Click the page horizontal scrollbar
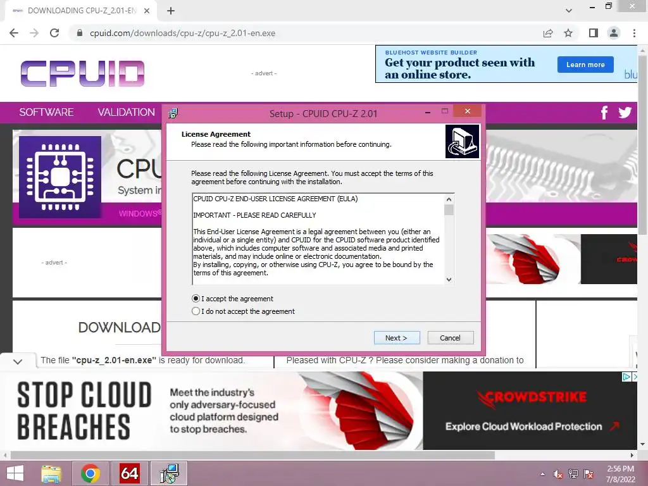 (x=252, y=455)
